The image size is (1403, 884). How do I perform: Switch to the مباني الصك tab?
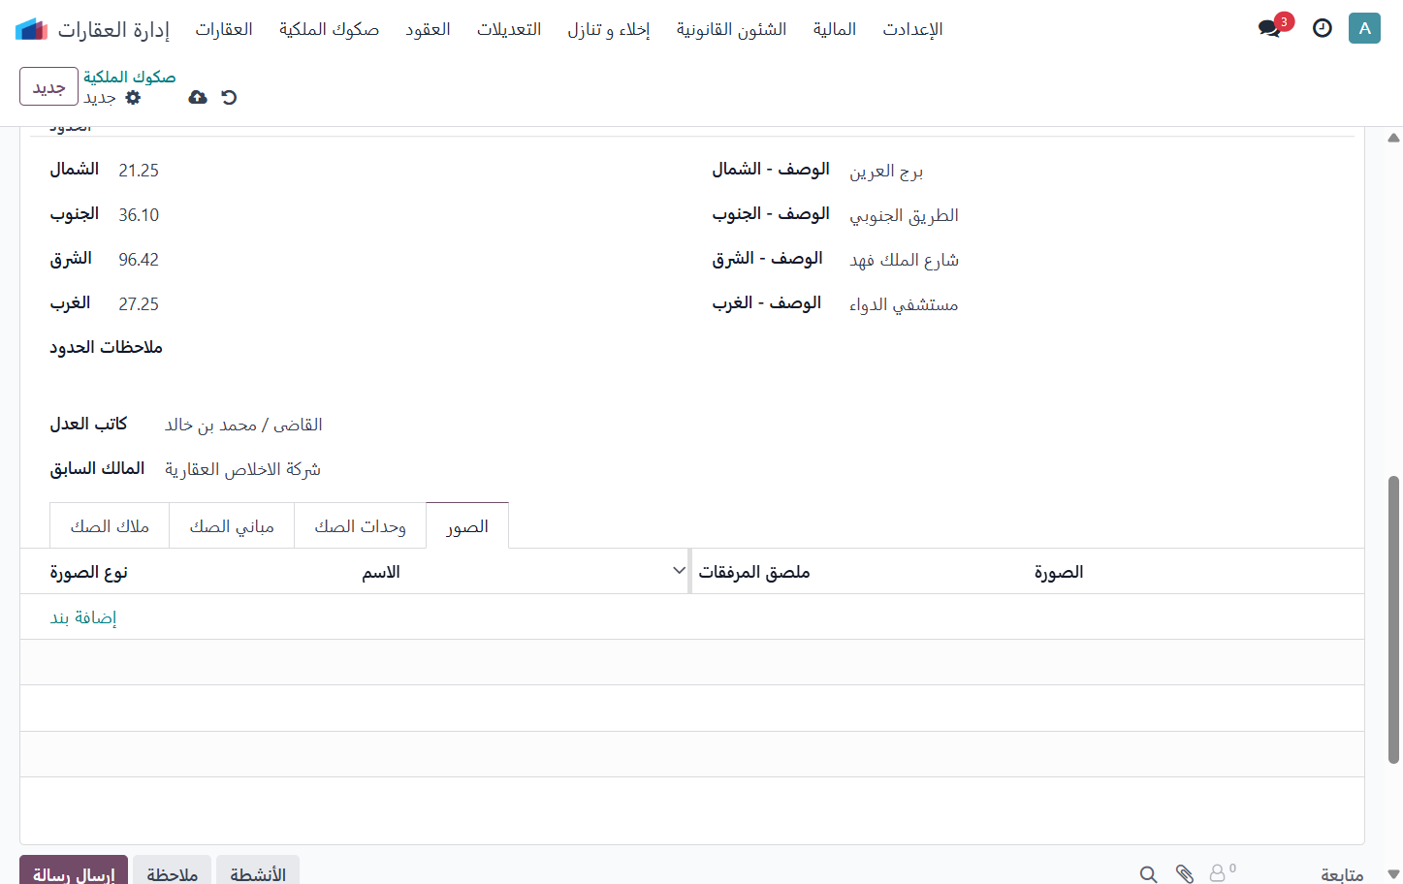coord(232,526)
